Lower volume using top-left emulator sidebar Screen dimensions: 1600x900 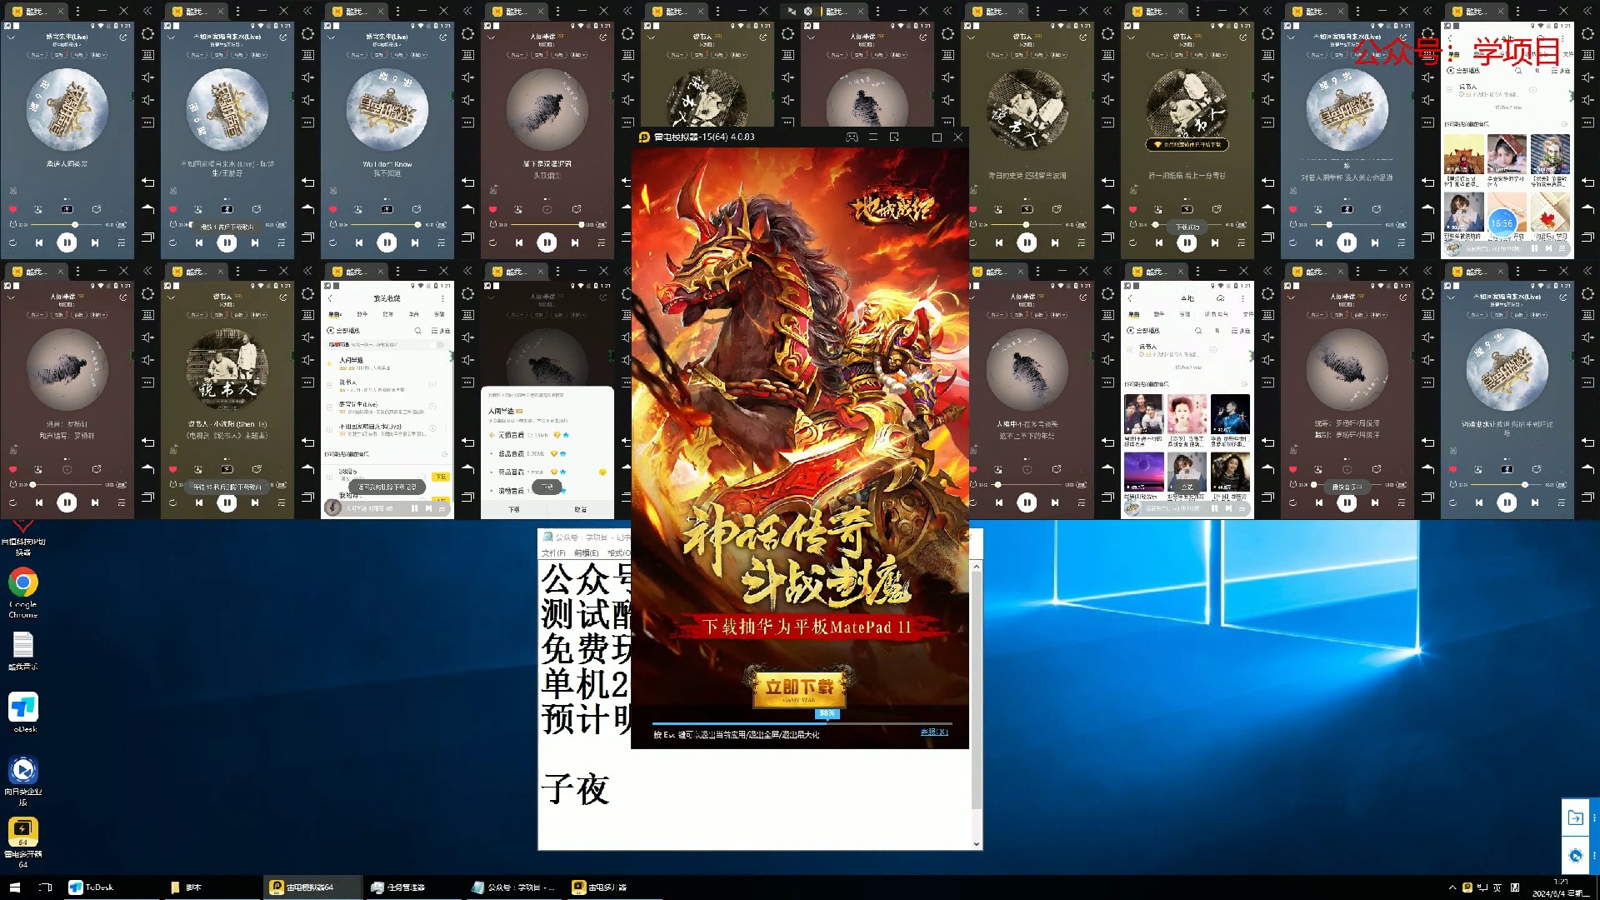coord(147,100)
